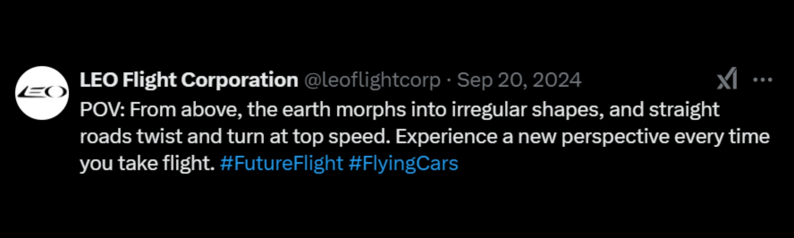Click the tweet line ending "you take flight."
The image size is (794, 238).
pyautogui.click(x=147, y=163)
